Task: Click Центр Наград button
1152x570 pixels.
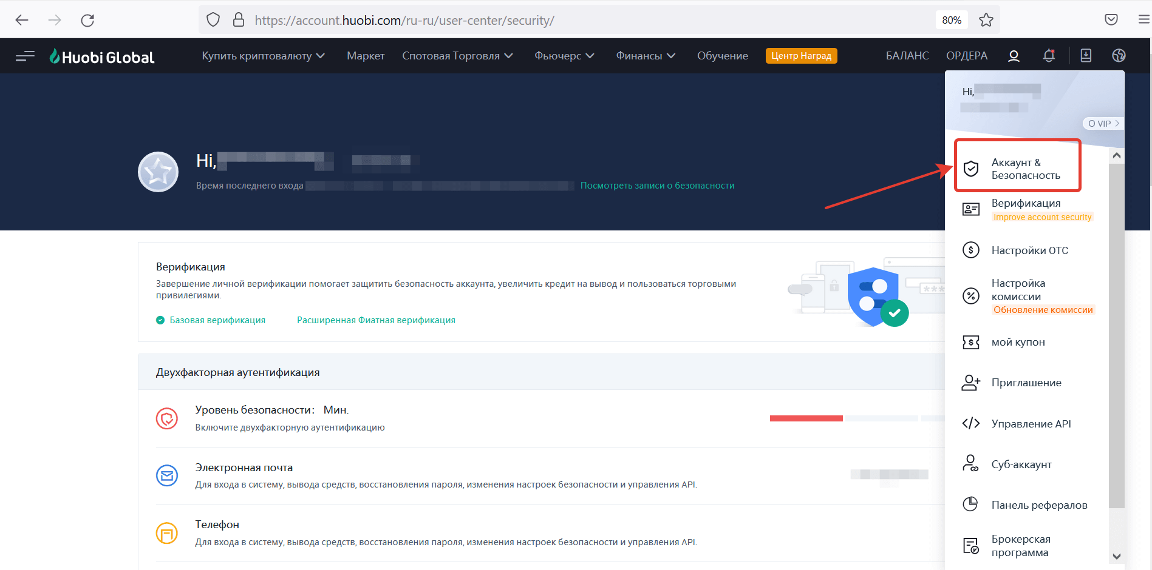Action: 801,56
